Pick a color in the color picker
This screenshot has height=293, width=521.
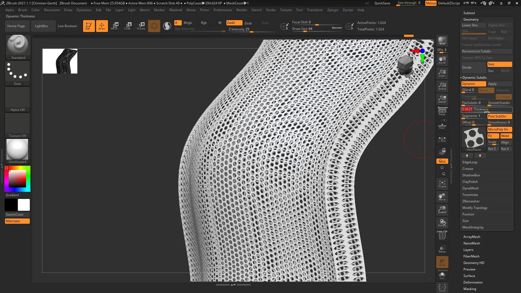(17, 179)
